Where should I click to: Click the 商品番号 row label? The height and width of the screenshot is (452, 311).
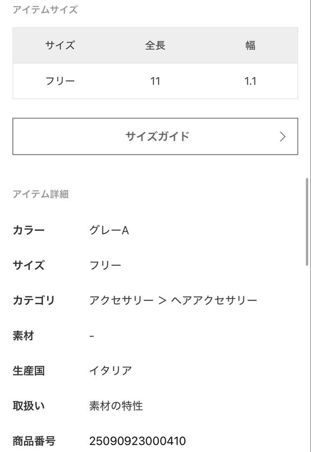[34, 441]
